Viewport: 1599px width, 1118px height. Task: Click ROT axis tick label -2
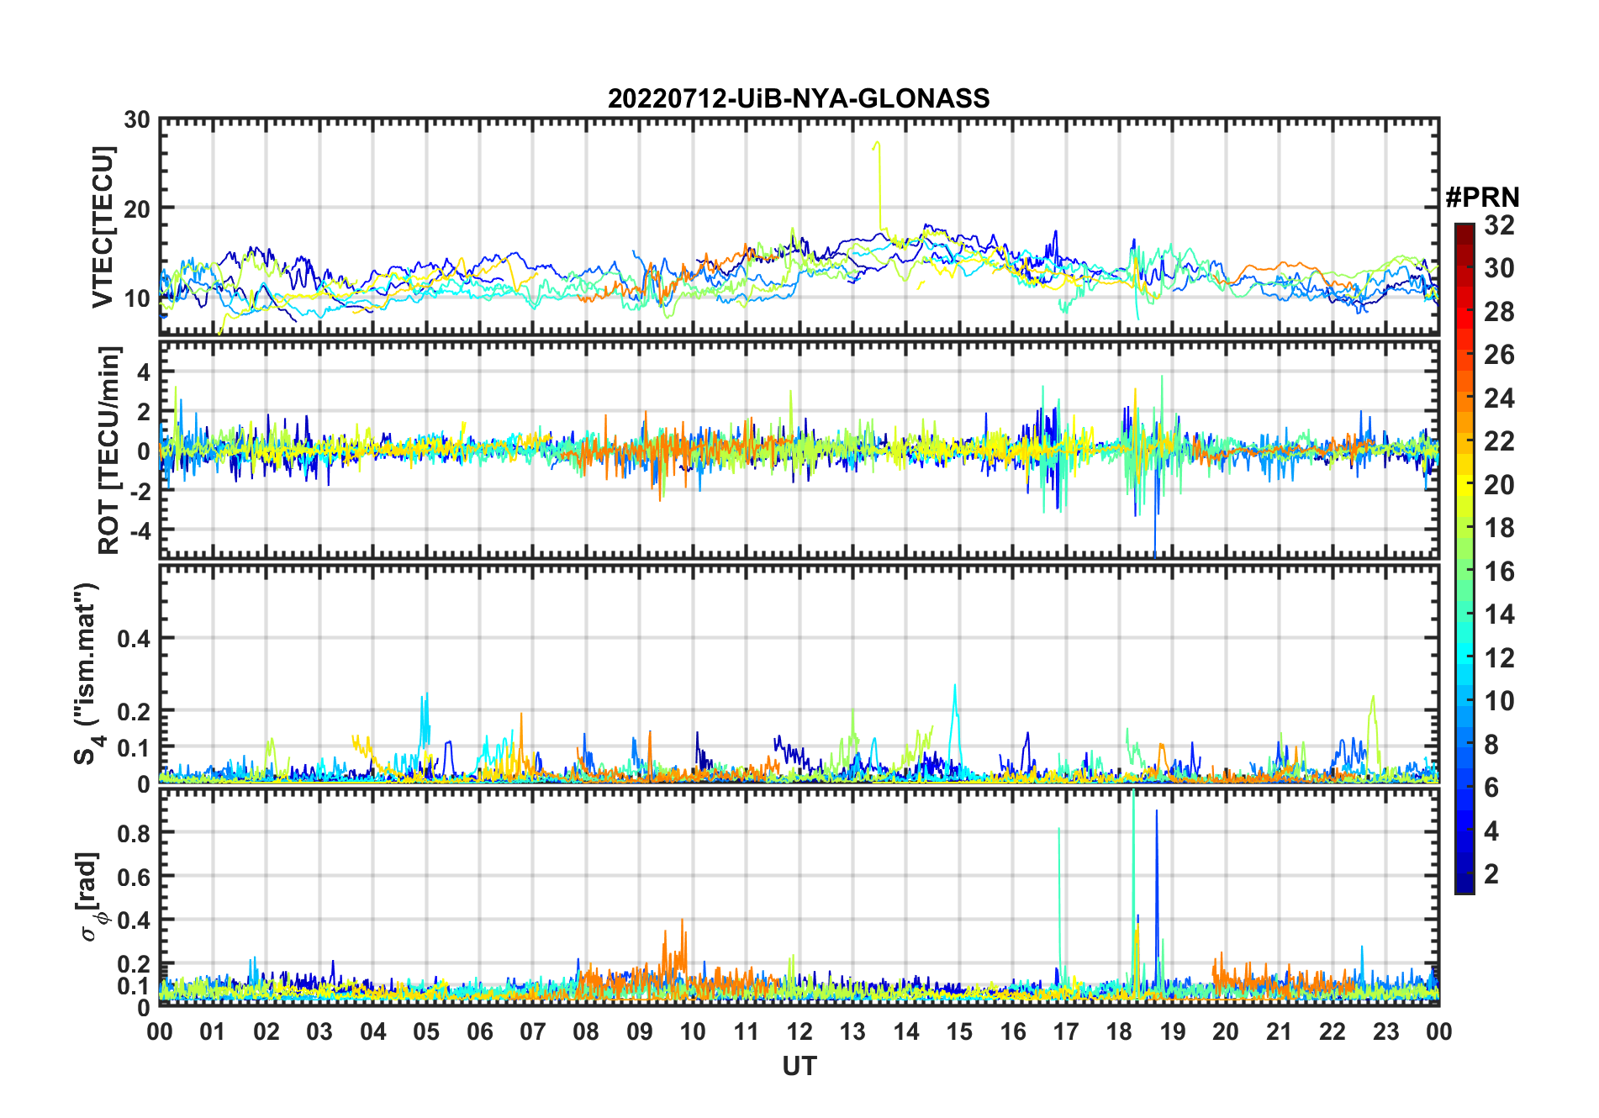click(139, 491)
